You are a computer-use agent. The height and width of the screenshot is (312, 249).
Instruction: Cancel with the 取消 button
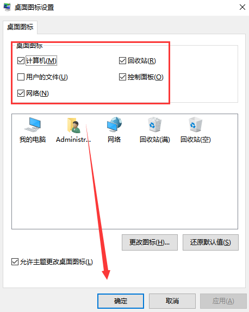pyautogui.click(x=172, y=301)
